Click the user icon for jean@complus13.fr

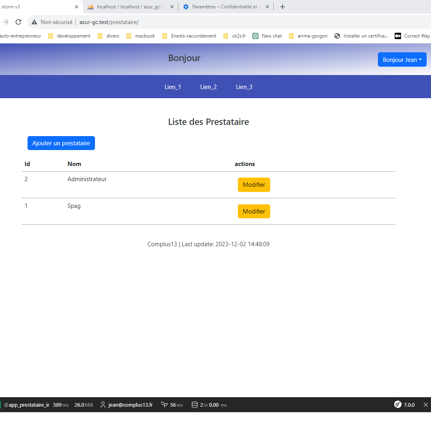click(103, 405)
